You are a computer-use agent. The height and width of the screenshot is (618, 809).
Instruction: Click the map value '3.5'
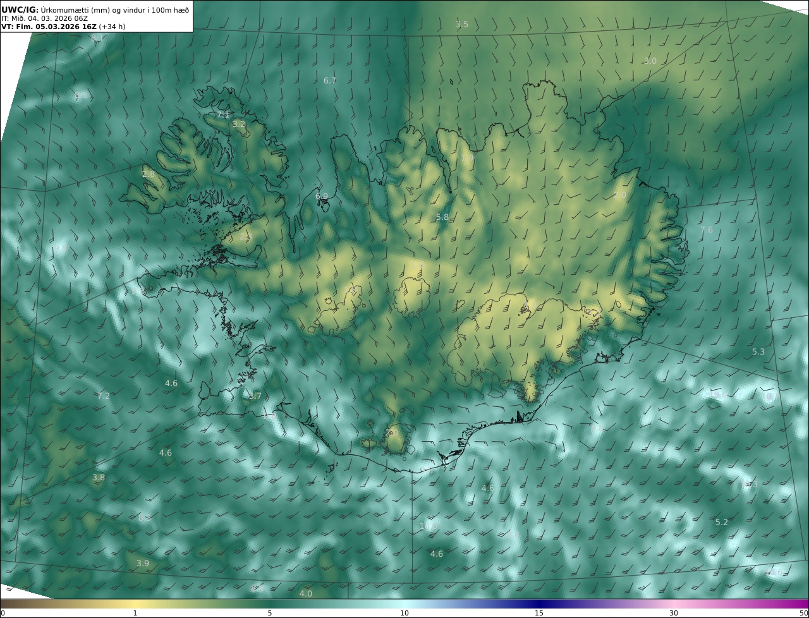(462, 25)
